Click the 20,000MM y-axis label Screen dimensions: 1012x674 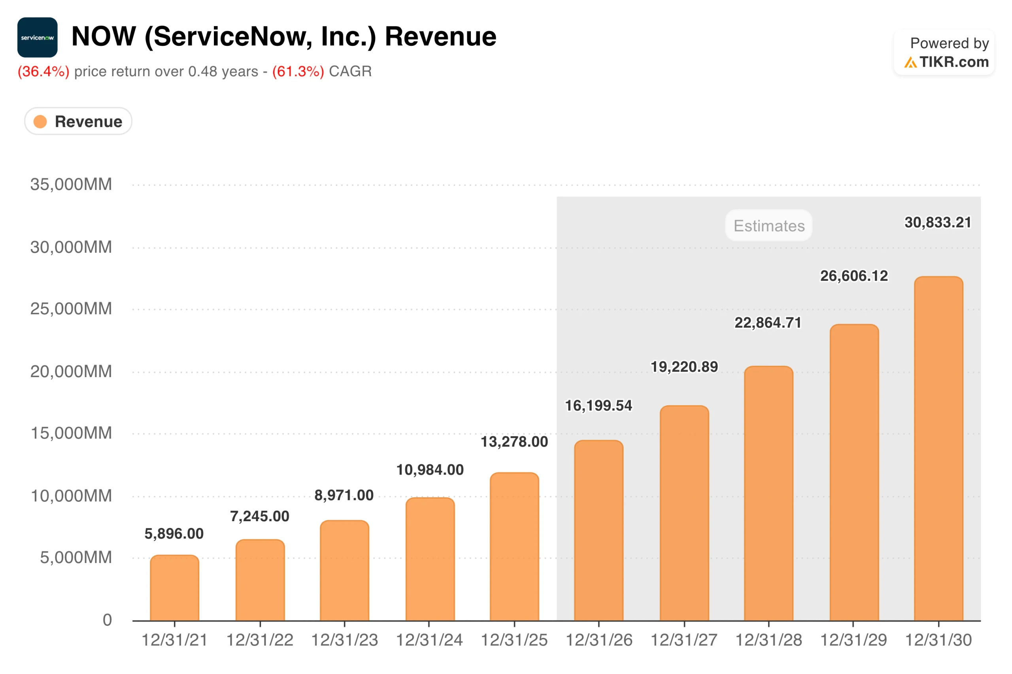pyautogui.click(x=71, y=372)
